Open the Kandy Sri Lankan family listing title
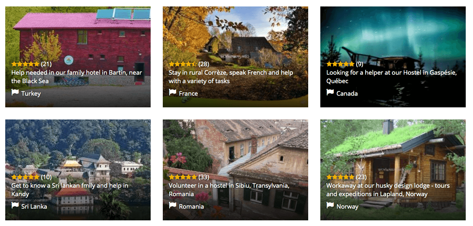The width and height of the screenshot is (473, 226). pyautogui.click(x=69, y=190)
